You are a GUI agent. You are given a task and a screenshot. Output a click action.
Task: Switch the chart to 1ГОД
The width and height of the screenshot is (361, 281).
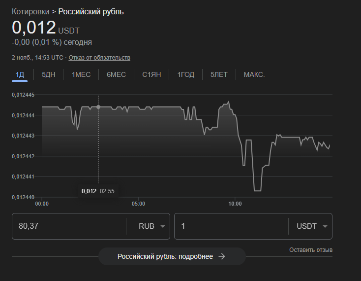click(x=186, y=75)
